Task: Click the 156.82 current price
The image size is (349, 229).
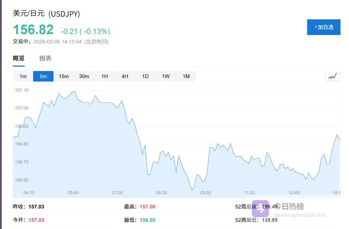Action: click(33, 30)
